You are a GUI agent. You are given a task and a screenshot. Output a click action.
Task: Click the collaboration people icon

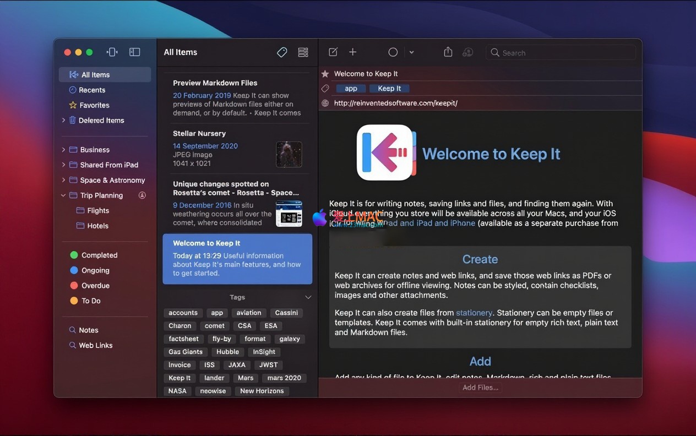[x=468, y=52]
